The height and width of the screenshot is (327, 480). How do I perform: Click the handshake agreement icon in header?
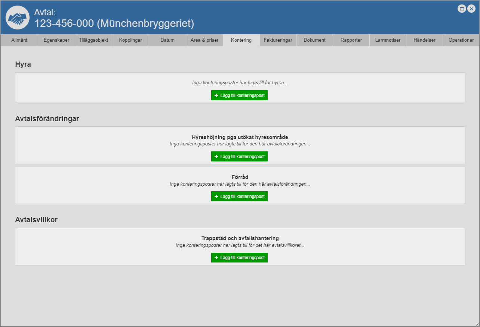[18, 18]
